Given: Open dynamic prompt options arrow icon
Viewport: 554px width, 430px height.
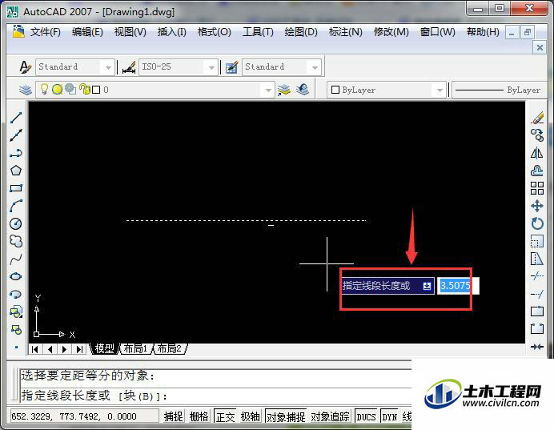Looking at the screenshot, I should pos(427,286).
